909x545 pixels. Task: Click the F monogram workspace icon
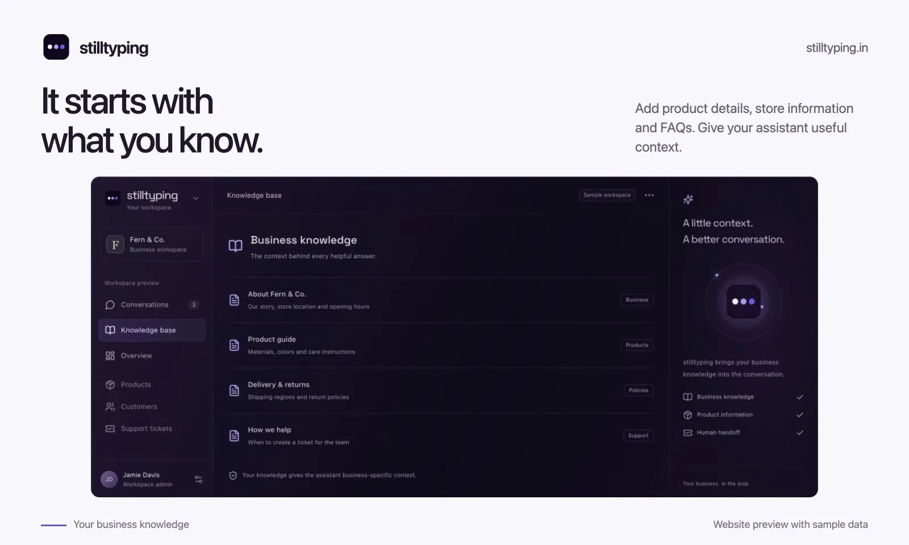click(115, 245)
